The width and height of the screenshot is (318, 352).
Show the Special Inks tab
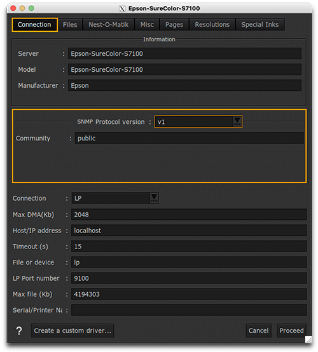point(260,25)
